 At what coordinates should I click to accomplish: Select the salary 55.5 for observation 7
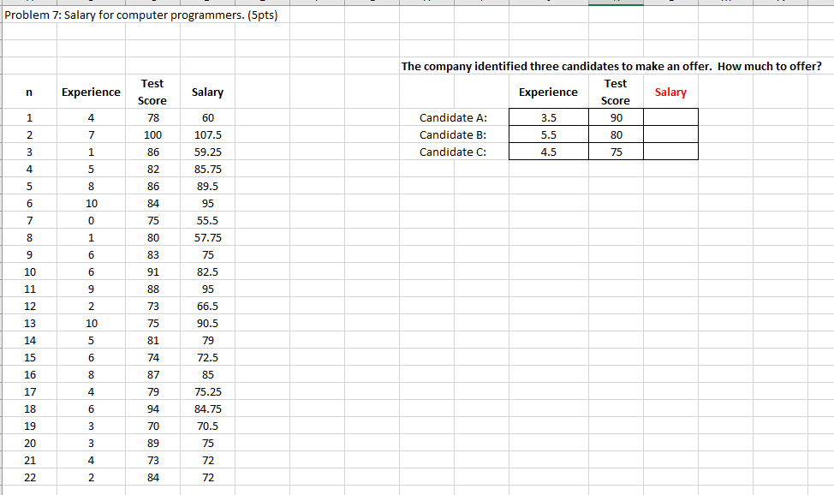point(206,220)
